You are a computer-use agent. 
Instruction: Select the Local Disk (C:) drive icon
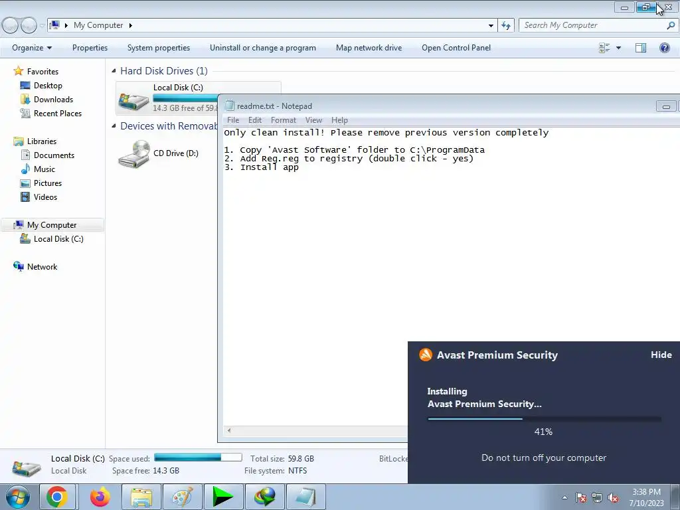[x=133, y=102]
